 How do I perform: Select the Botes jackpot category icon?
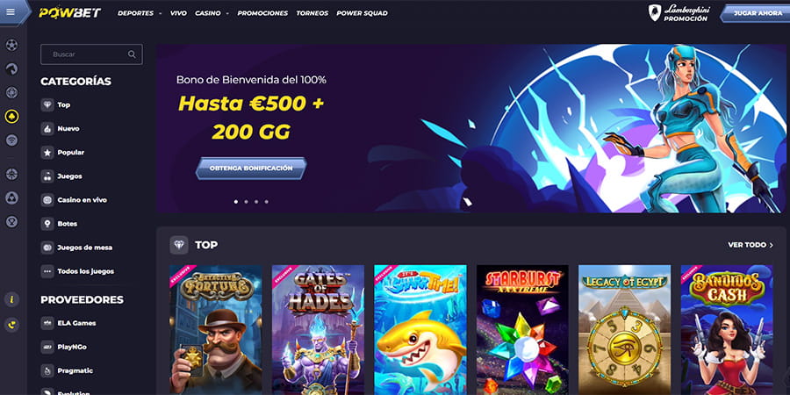(x=47, y=224)
